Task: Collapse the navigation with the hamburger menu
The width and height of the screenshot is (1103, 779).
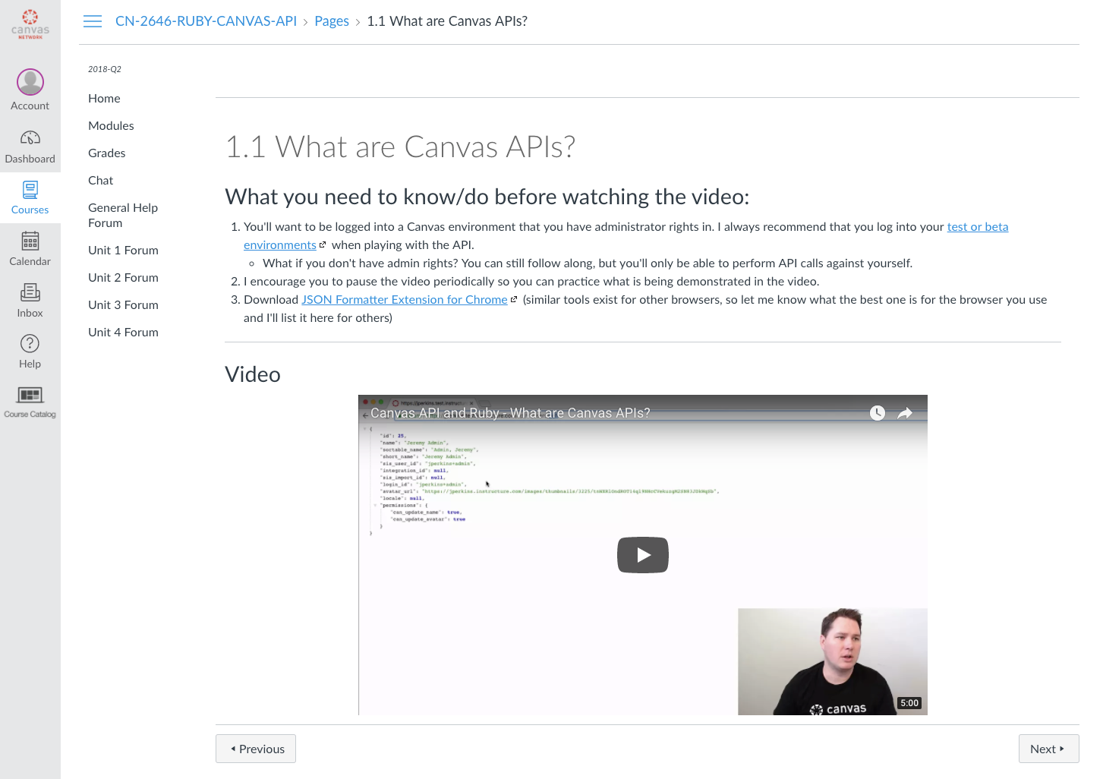Action: (93, 20)
